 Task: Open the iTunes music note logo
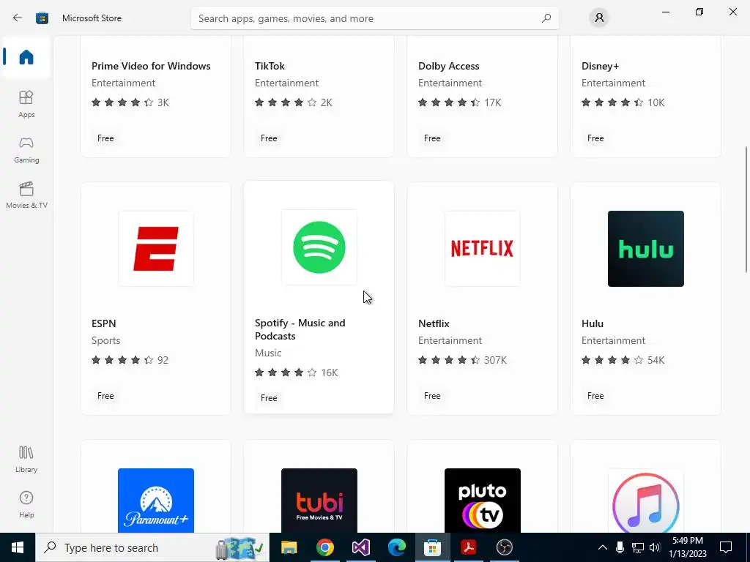pos(646,501)
